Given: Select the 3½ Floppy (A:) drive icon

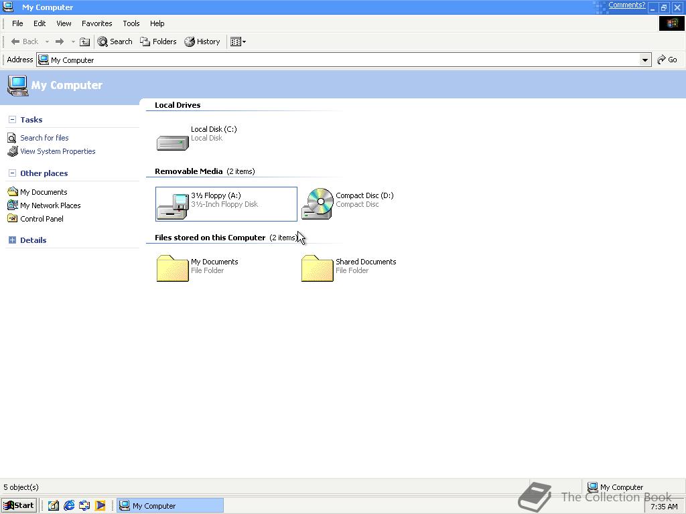Looking at the screenshot, I should coord(172,206).
